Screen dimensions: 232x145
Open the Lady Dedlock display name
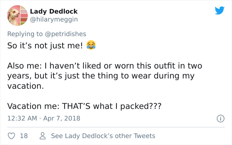(54, 11)
